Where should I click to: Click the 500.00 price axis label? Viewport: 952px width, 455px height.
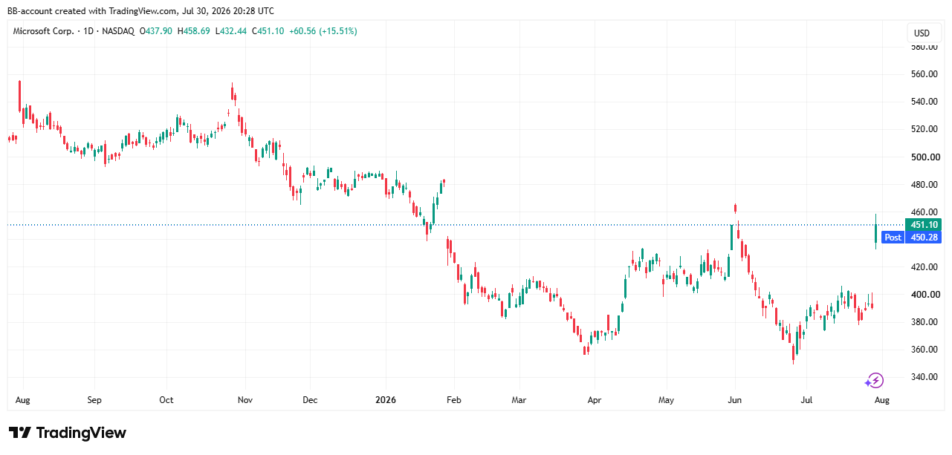click(x=924, y=157)
